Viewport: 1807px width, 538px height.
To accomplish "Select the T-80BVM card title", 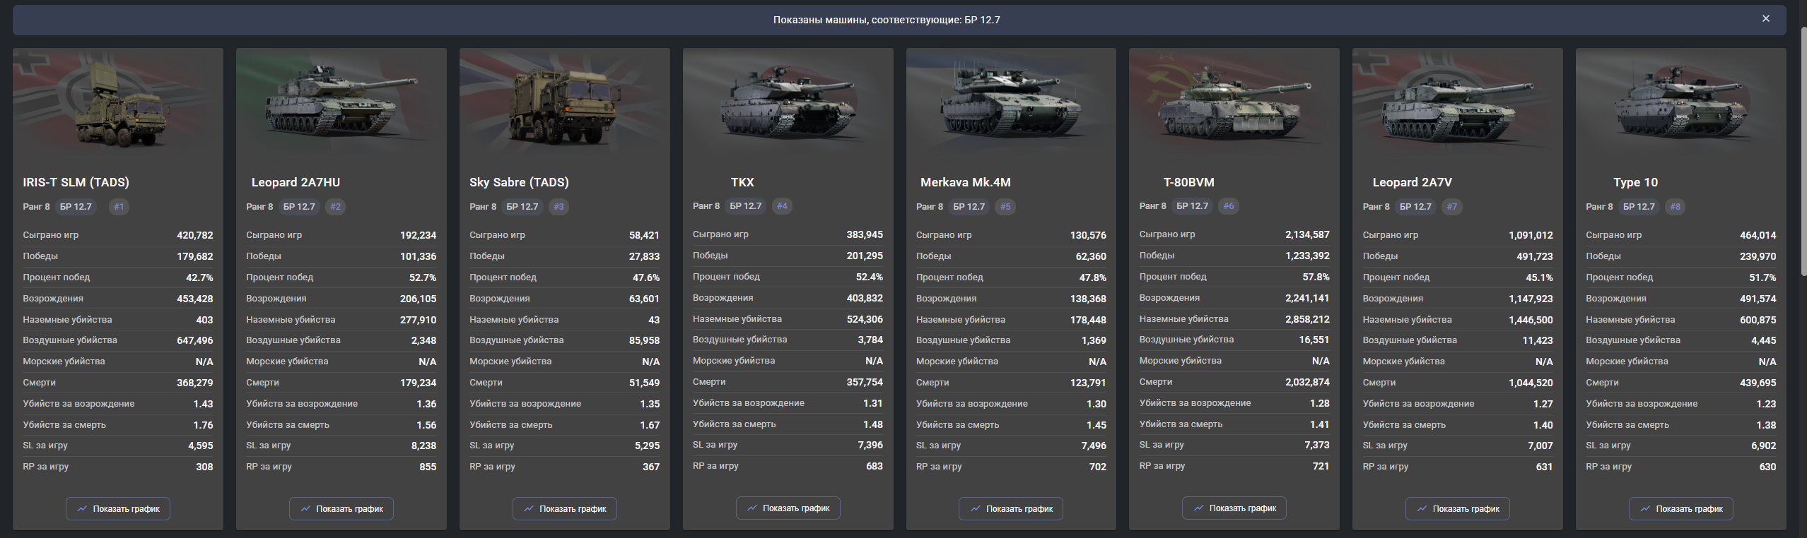I will 1189,182.
